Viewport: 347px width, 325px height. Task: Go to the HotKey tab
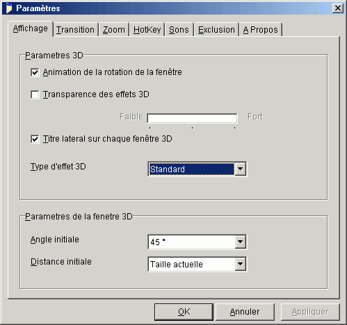pyautogui.click(x=147, y=30)
